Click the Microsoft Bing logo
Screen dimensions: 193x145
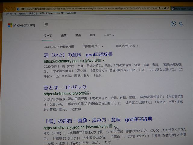(21, 25)
